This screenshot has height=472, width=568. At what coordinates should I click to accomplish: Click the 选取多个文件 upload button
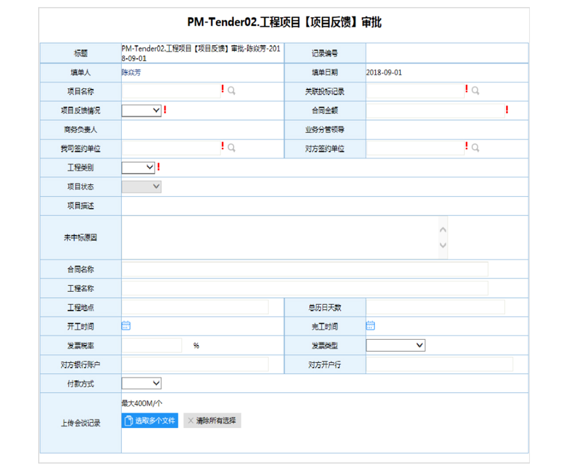coord(150,421)
